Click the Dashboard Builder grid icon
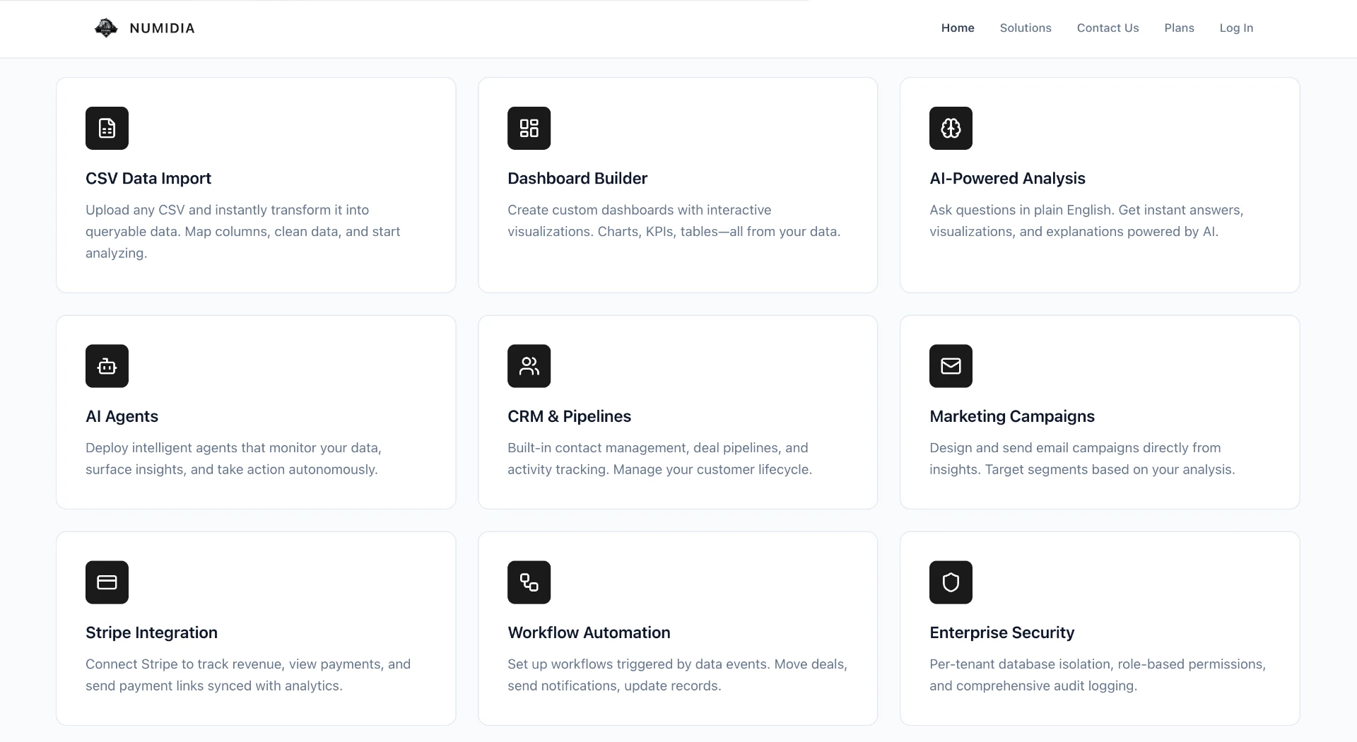This screenshot has width=1357, height=742. (529, 128)
